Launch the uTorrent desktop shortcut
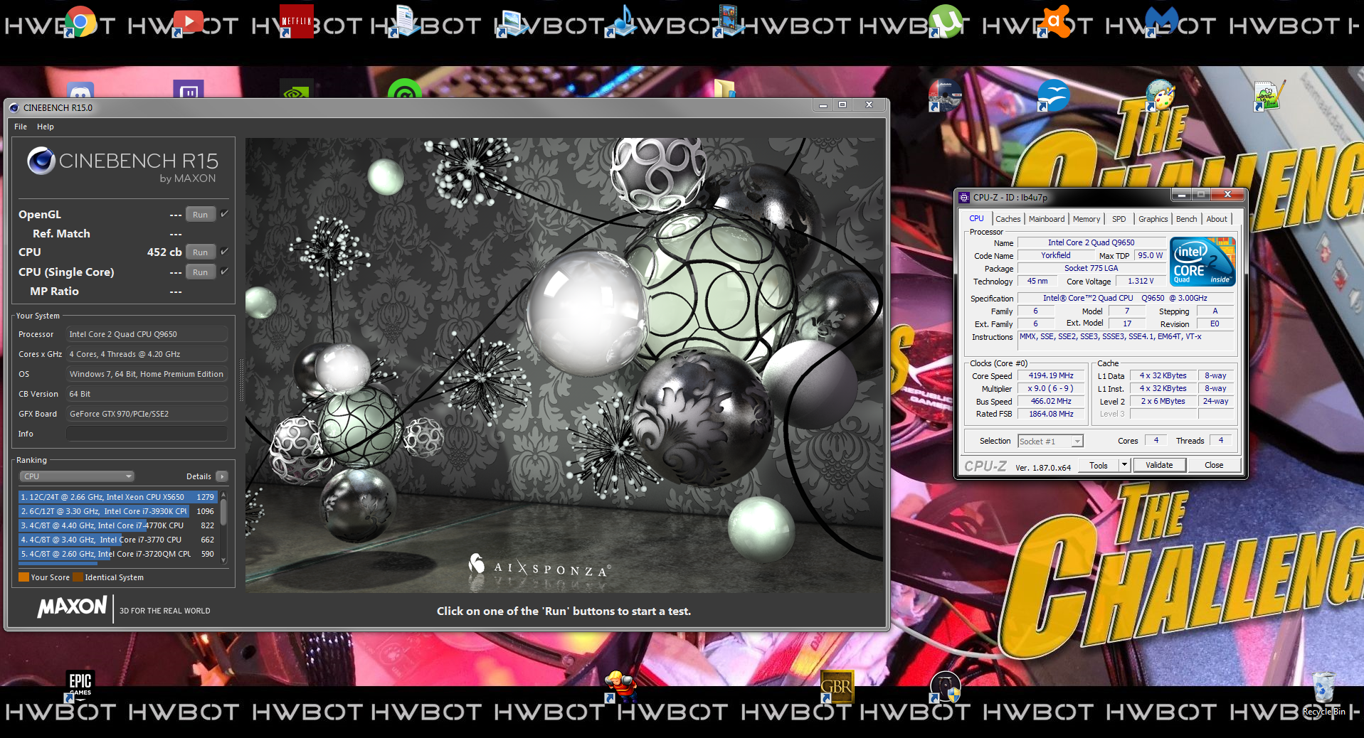This screenshot has width=1364, height=738. point(945,21)
